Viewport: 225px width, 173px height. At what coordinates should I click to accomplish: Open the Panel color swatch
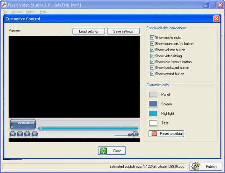pyautogui.click(x=153, y=94)
